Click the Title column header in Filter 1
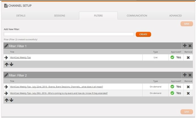Screen dimensions: 196x118 [x=12, y=52]
